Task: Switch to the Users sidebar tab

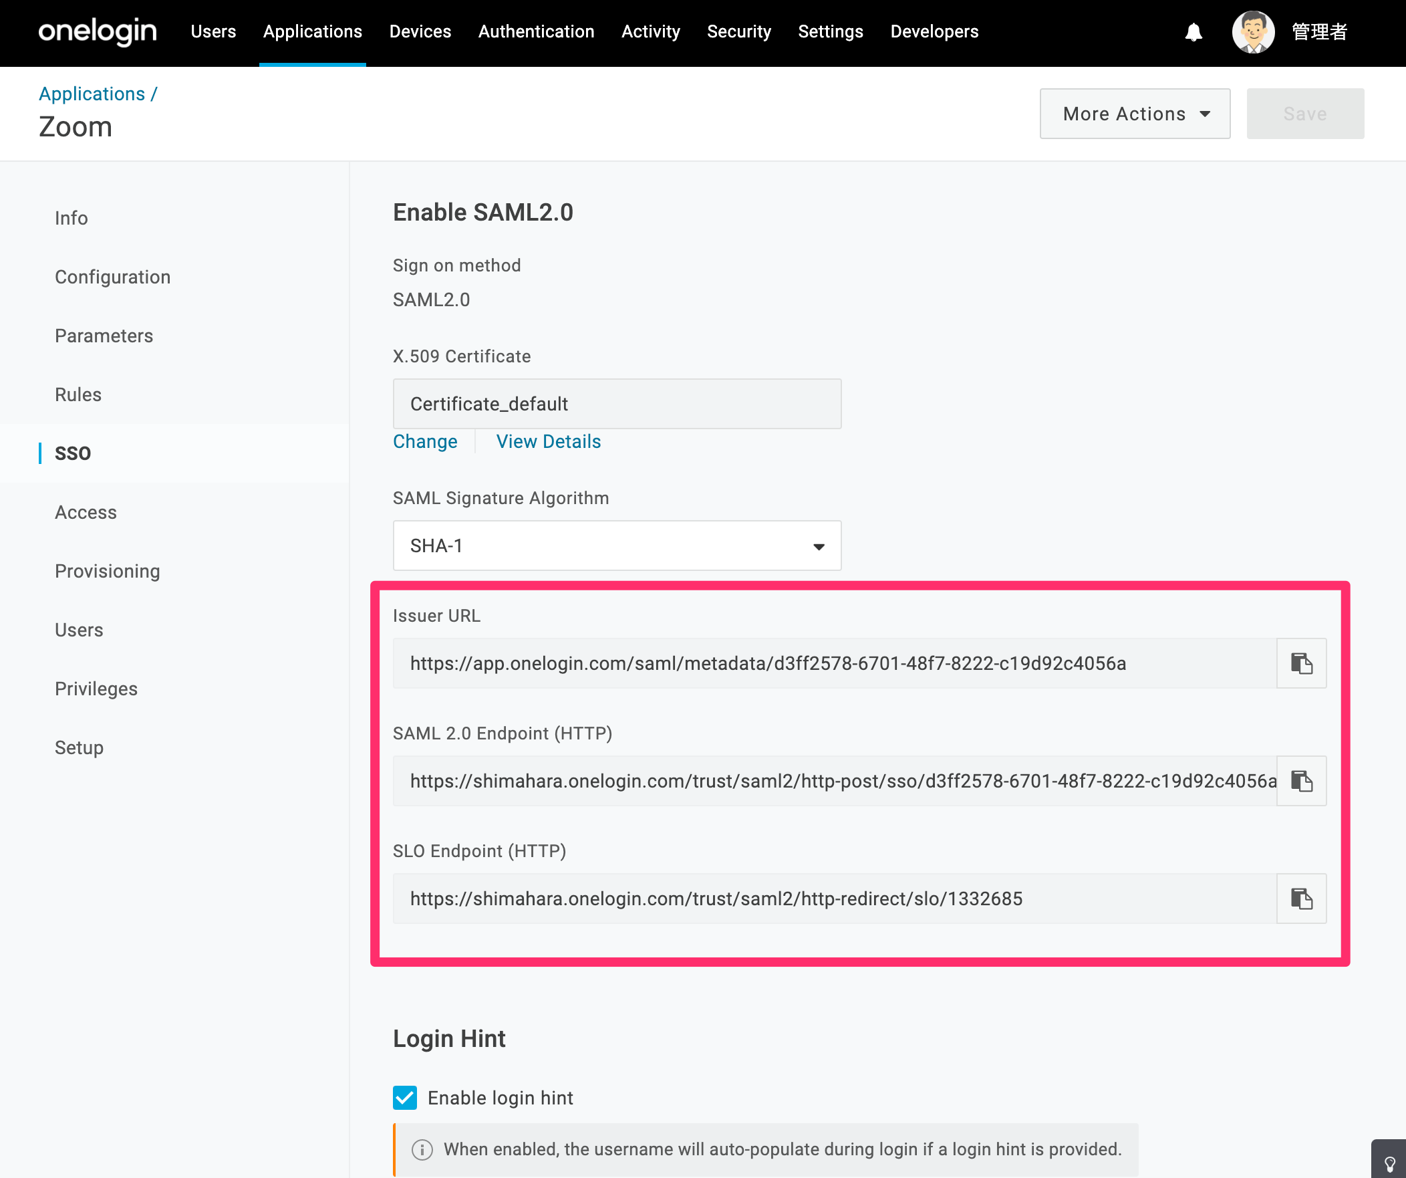Action: (x=79, y=630)
